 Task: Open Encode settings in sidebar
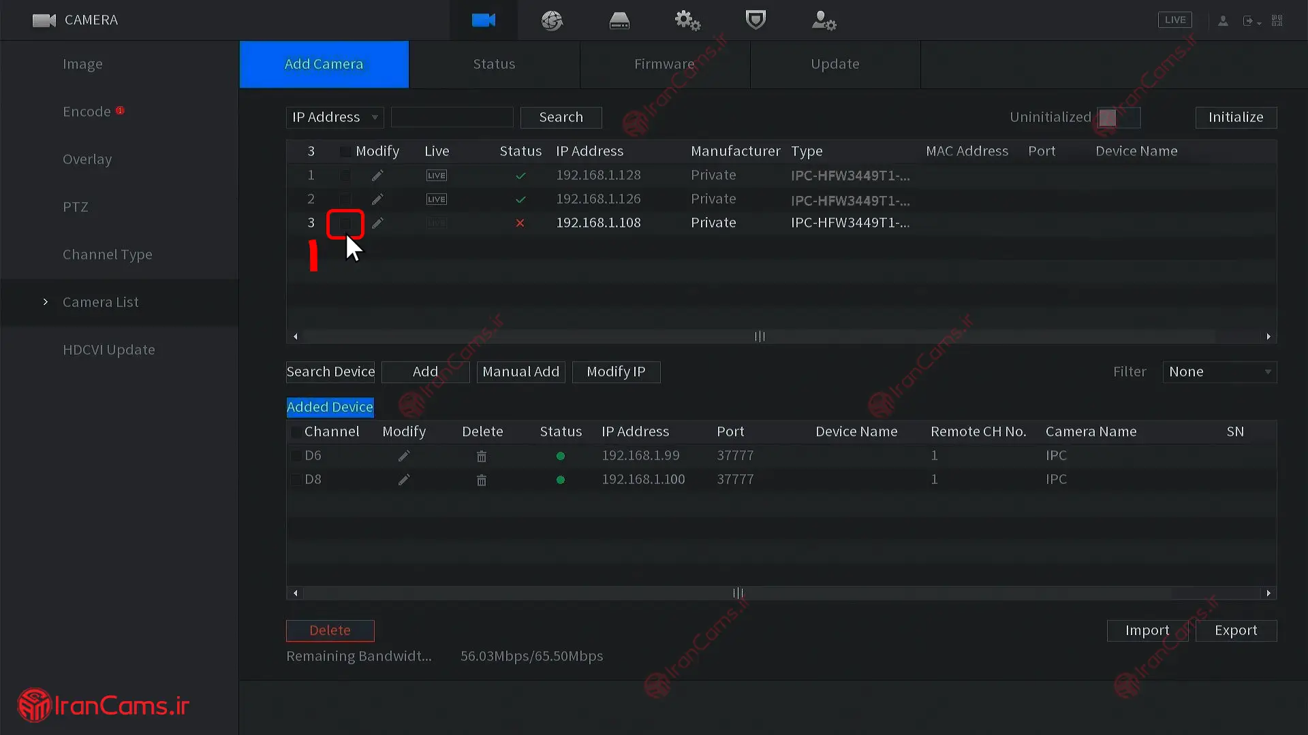coord(87,112)
